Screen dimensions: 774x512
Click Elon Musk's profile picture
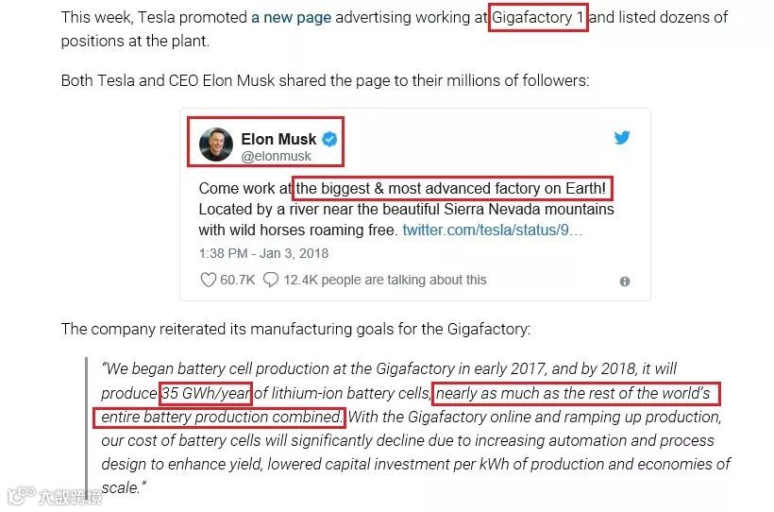coord(216,145)
